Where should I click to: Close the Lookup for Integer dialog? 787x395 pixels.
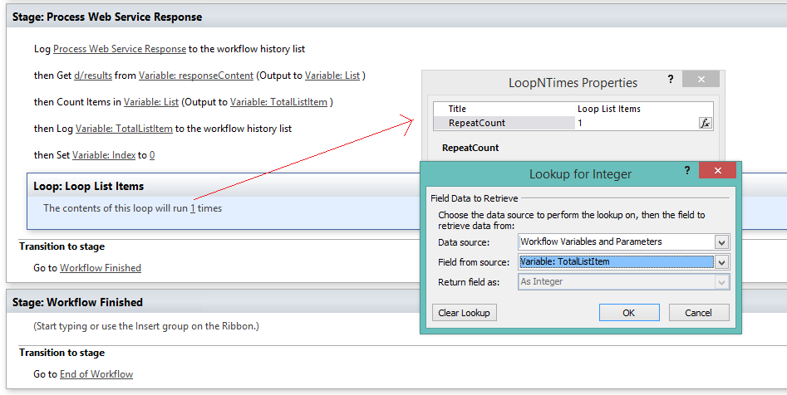[x=716, y=171]
